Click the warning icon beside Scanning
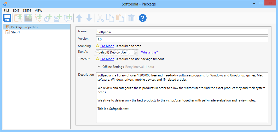The height and width of the screenshot is (132, 278). click(97, 46)
